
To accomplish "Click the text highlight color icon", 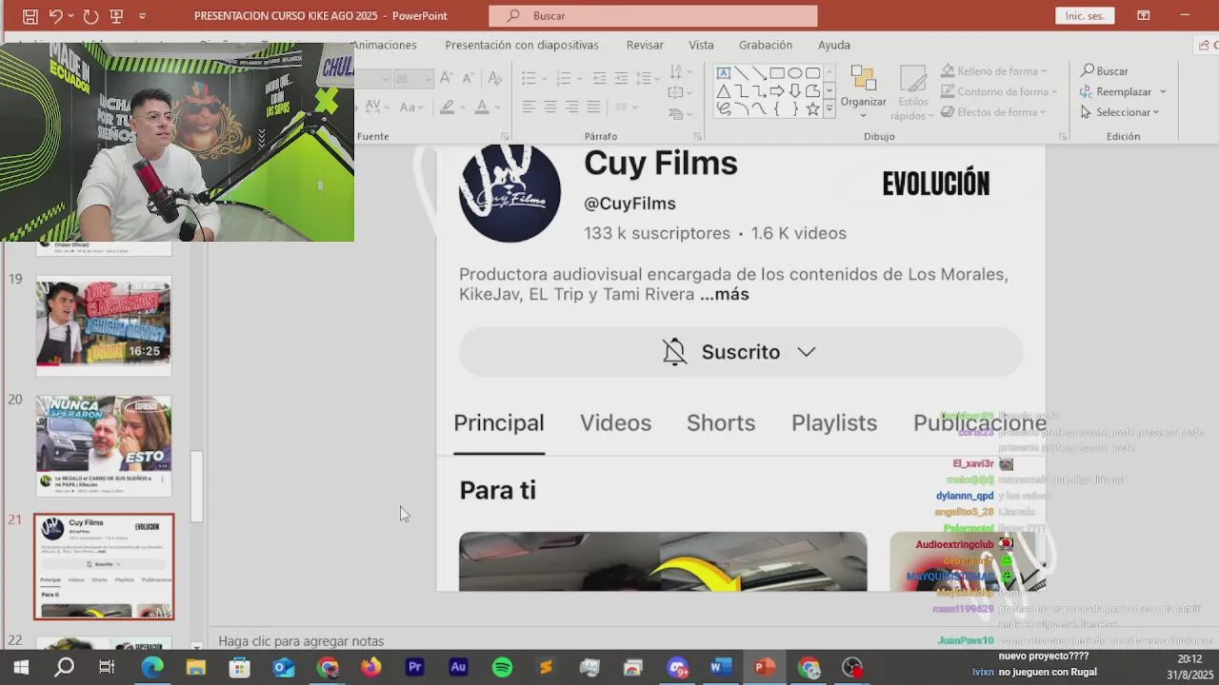I will [x=450, y=108].
